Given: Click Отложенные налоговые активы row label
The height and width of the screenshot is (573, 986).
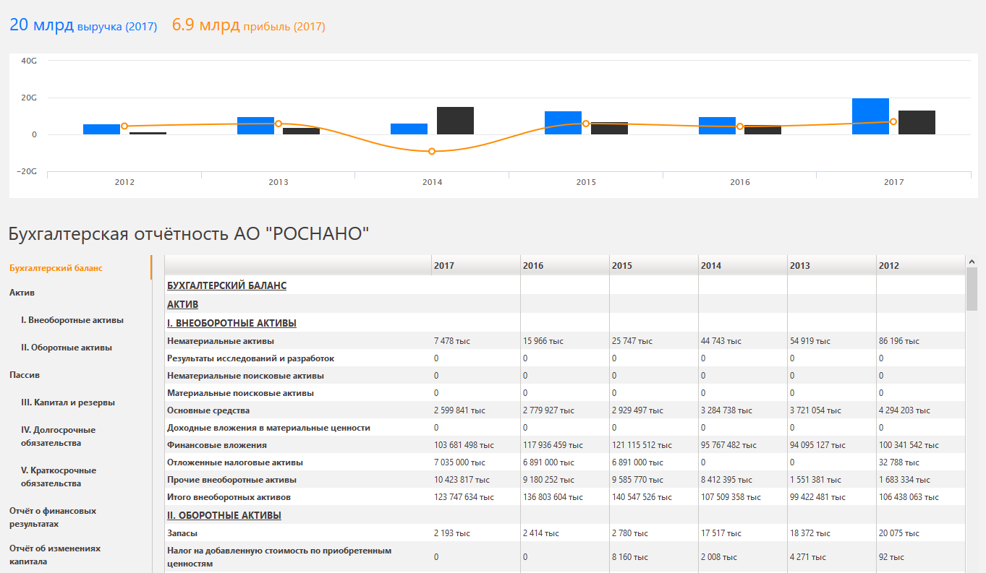Looking at the screenshot, I should 235,462.
